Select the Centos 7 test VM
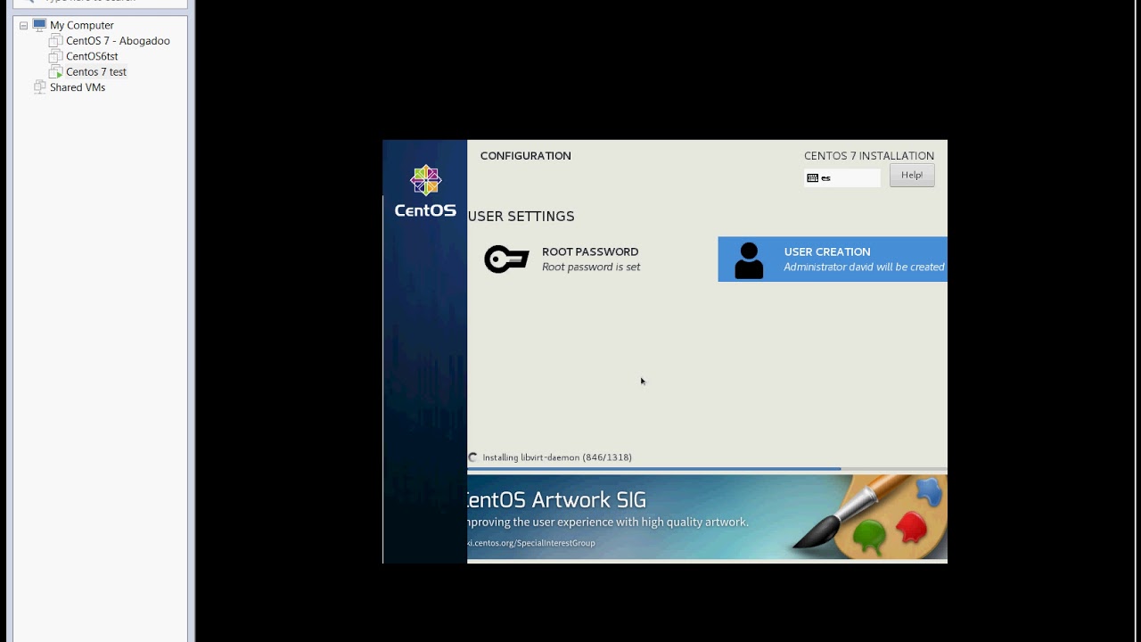Screen dimensions: 1141x642 click(x=96, y=72)
